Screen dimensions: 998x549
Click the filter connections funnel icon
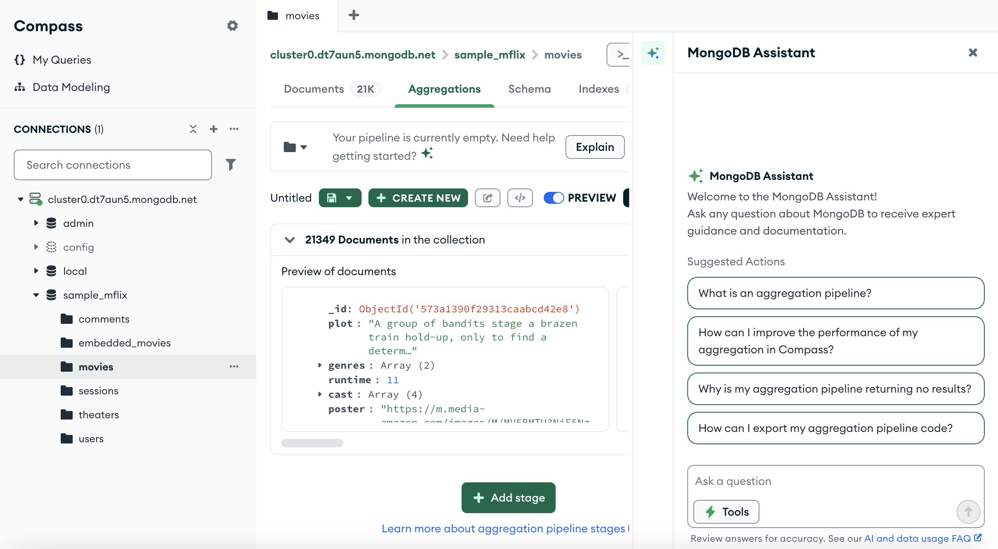[230, 165]
